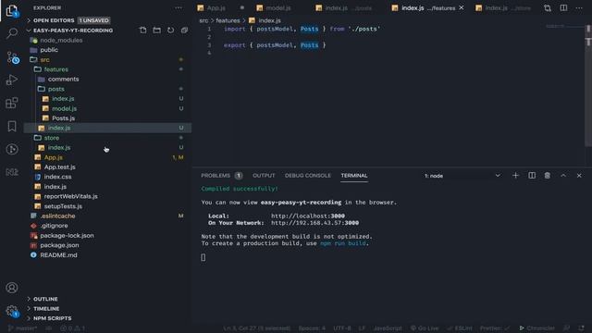Click the ESLint status bar item
This screenshot has width=592, height=333.
tap(460, 328)
